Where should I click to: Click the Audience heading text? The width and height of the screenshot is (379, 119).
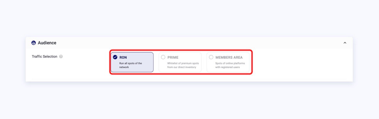point(47,43)
